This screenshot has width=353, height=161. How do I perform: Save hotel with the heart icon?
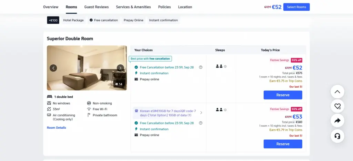point(337,106)
